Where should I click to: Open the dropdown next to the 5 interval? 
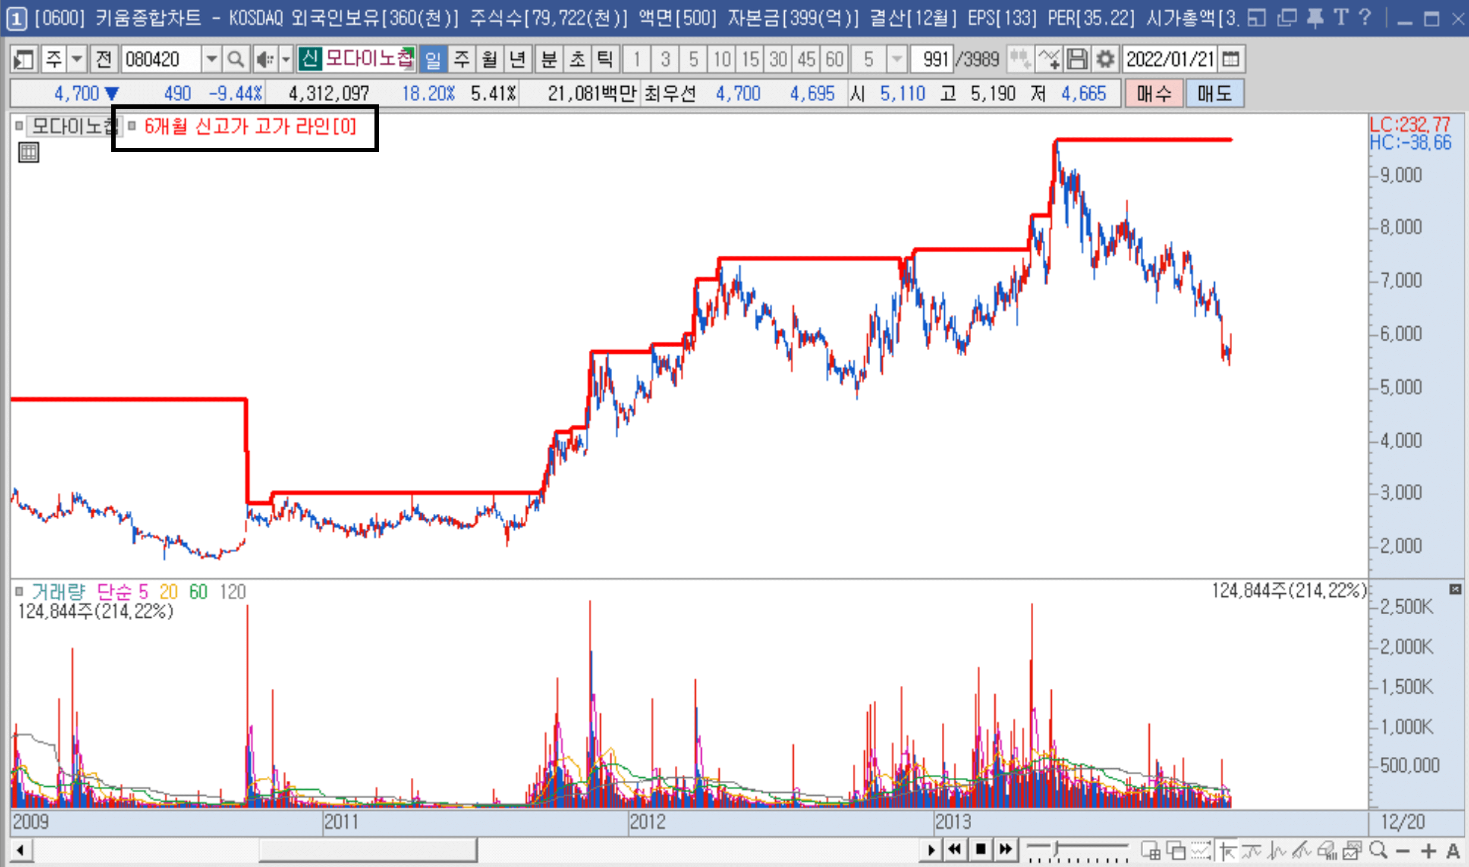(x=896, y=59)
